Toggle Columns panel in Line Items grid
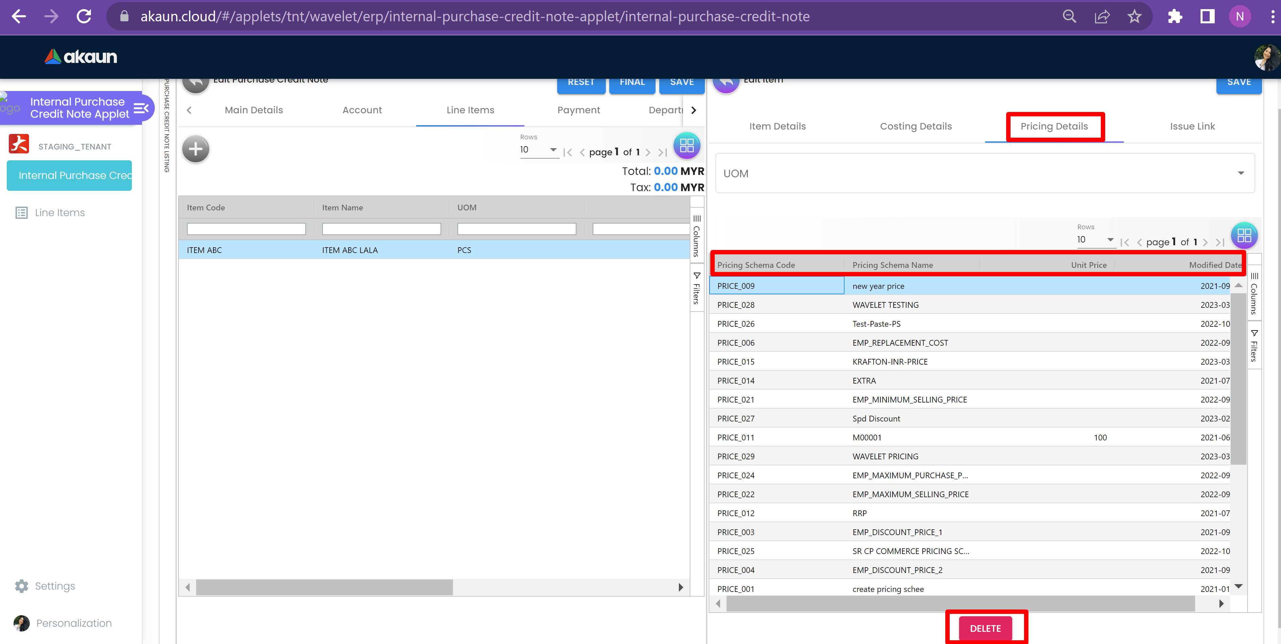This screenshot has width=1281, height=644. tap(697, 235)
